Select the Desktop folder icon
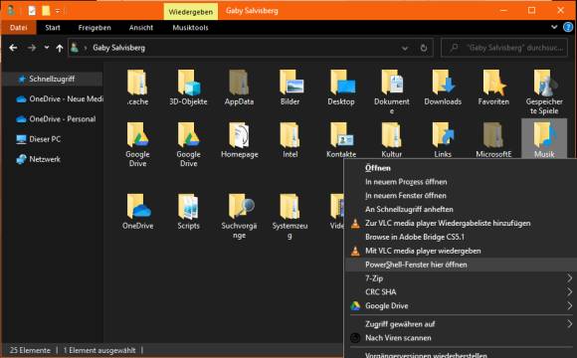Image resolution: width=577 pixels, height=358 pixels. pos(342,83)
